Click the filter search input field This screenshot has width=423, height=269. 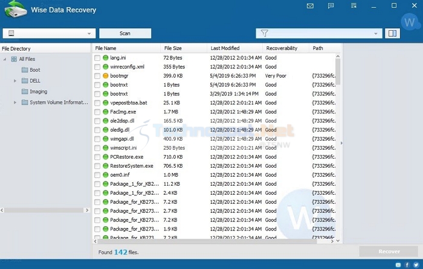pyautogui.click(x=319, y=33)
